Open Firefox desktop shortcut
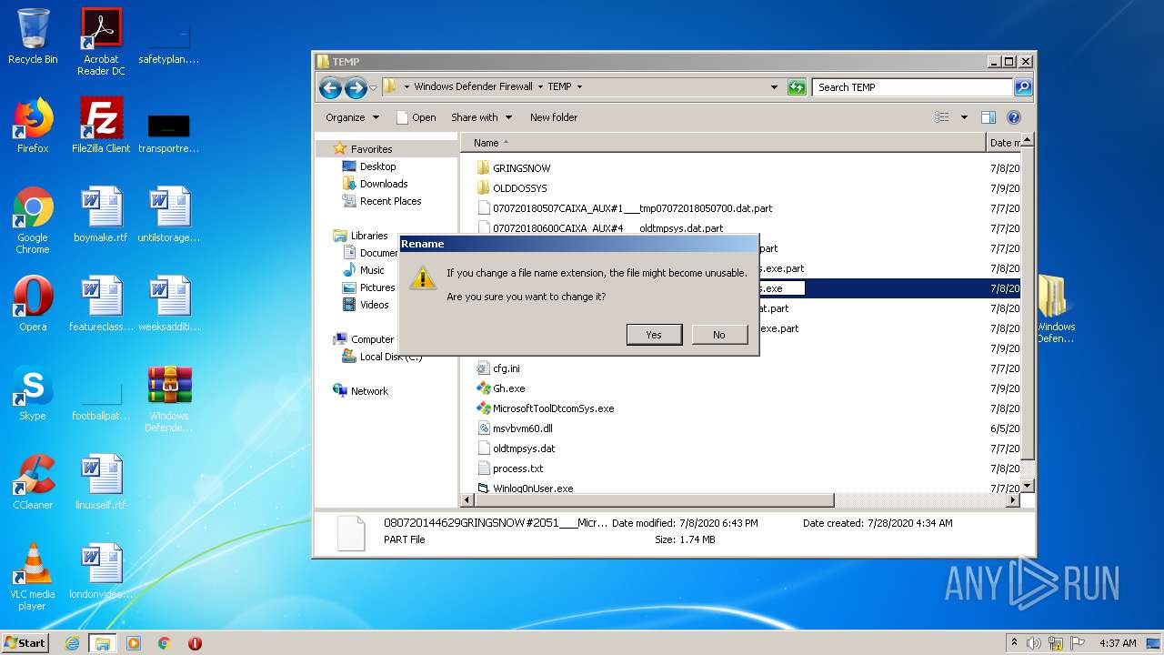The image size is (1164, 655). [33, 126]
